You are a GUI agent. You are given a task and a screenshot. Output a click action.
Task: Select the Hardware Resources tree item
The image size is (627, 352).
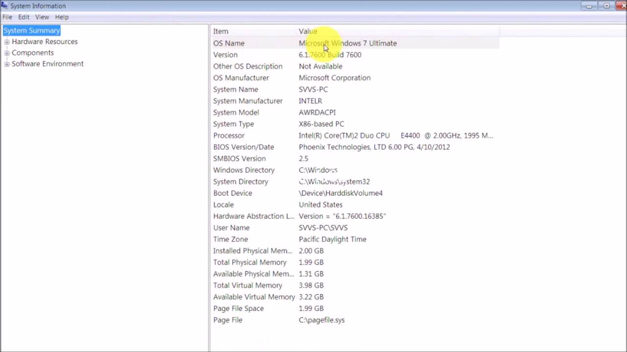pyautogui.click(x=45, y=42)
